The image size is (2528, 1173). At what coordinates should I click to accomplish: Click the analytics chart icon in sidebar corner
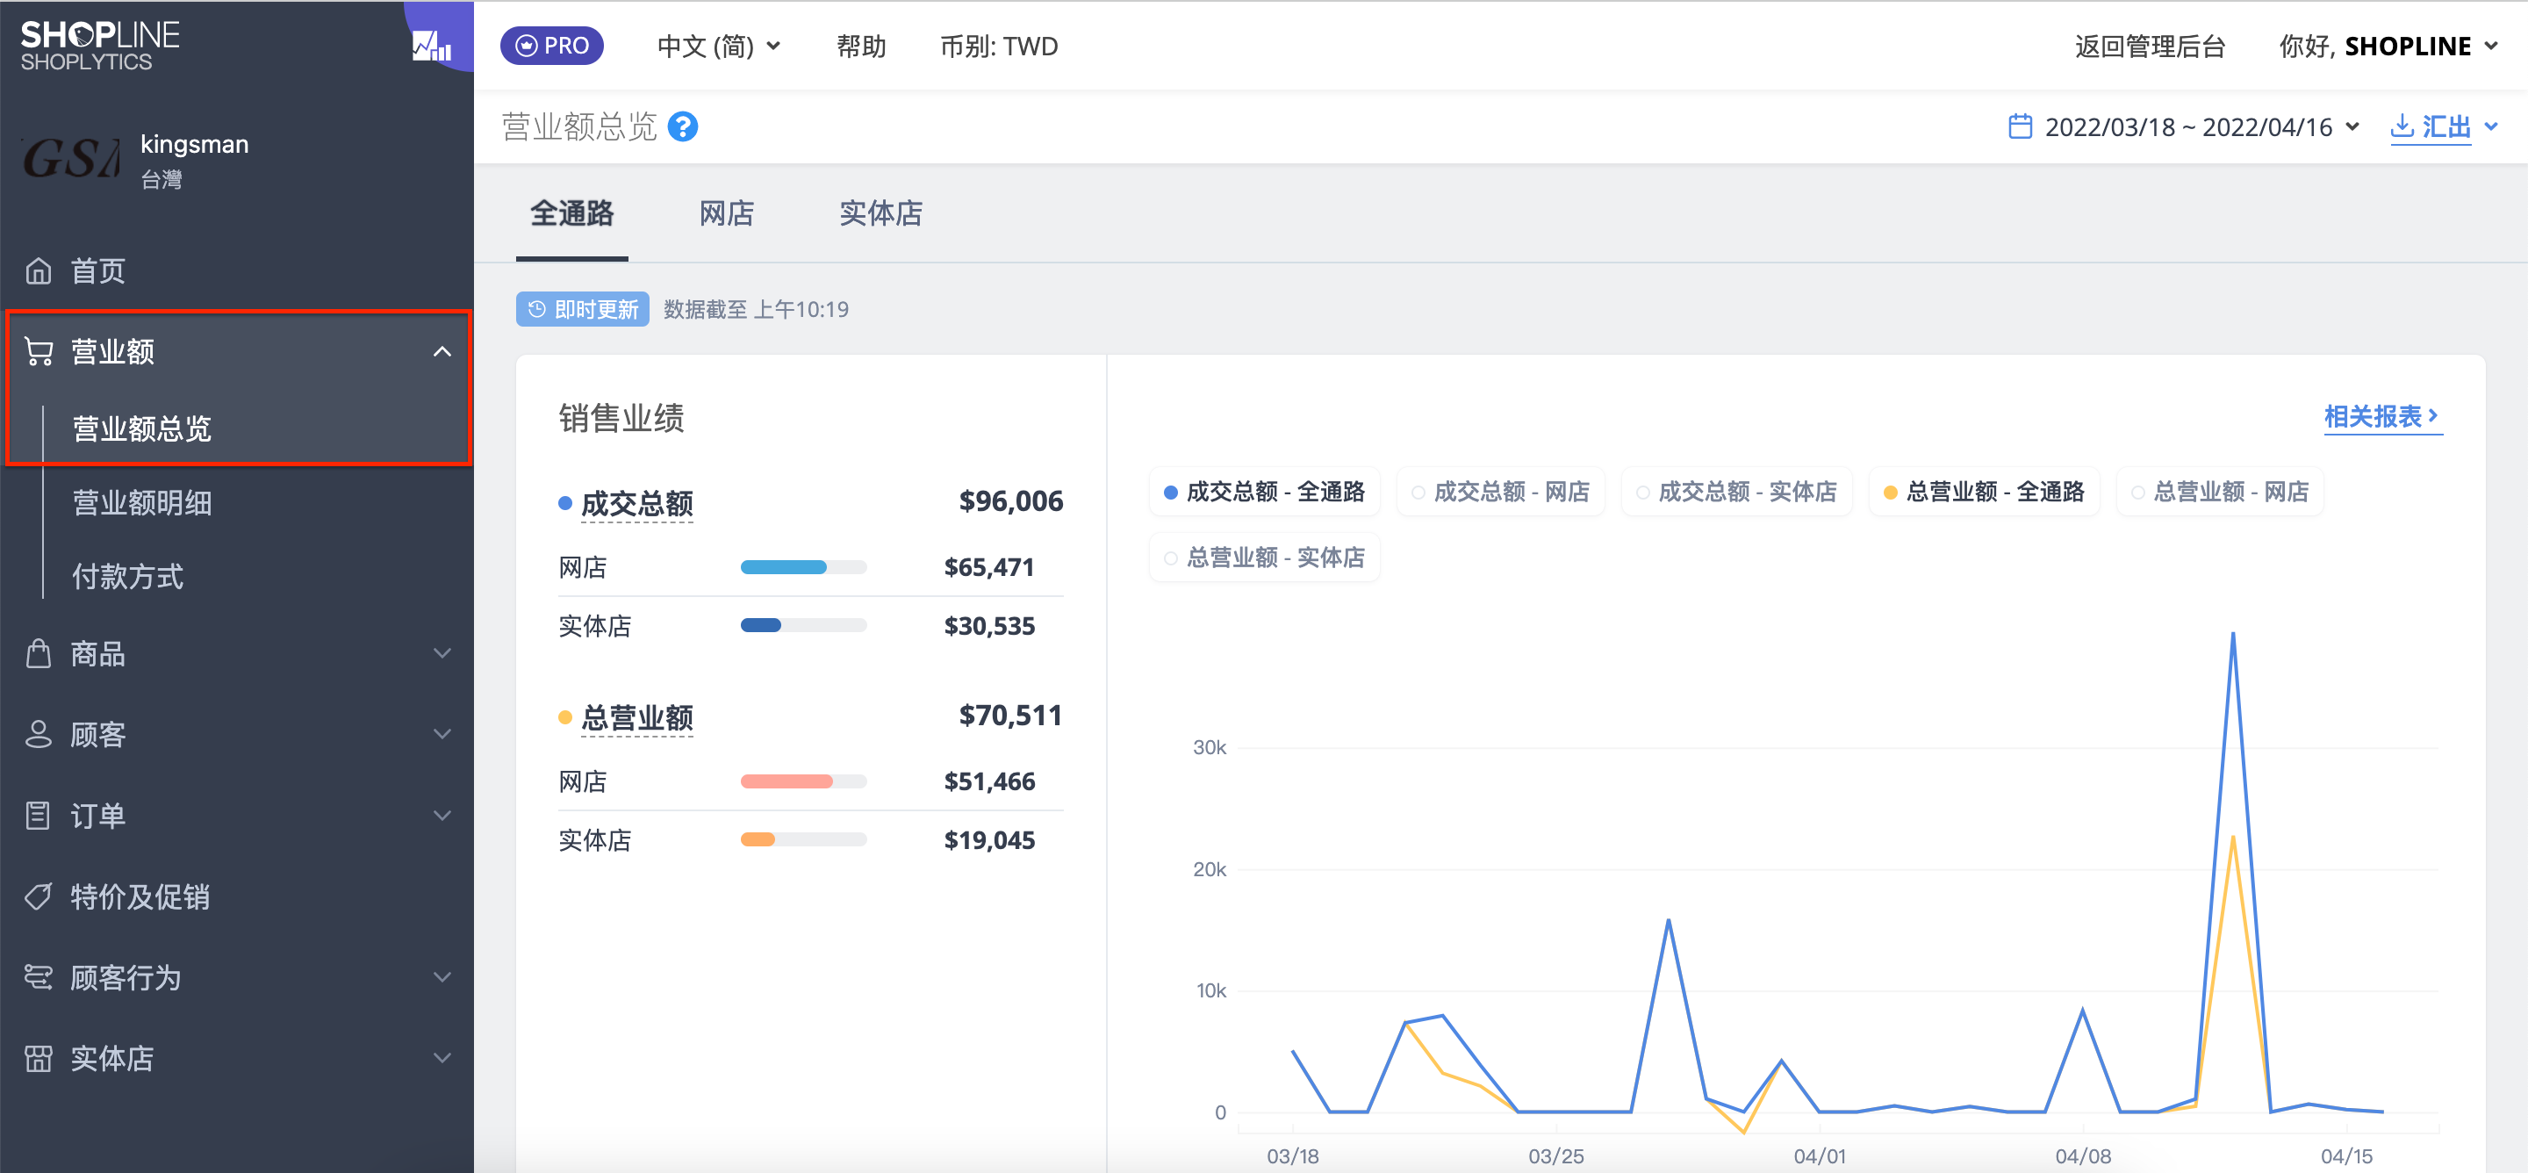tap(431, 44)
